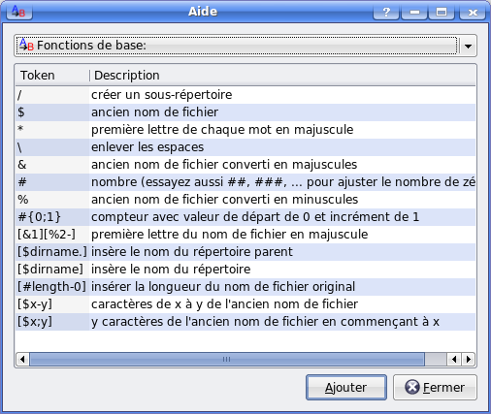The width and height of the screenshot is (491, 414).
Task: Open the Fonctions de base combo box
Action: click(x=245, y=46)
